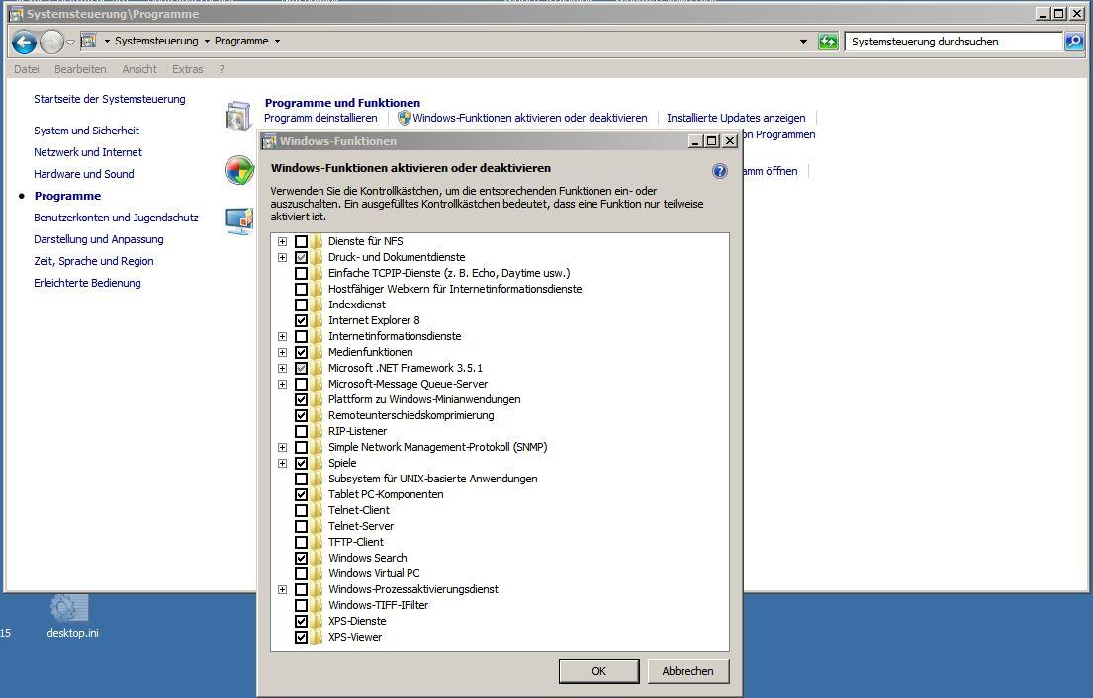Open the Ansicht menu
The height and width of the screenshot is (698, 1093).
[139, 69]
